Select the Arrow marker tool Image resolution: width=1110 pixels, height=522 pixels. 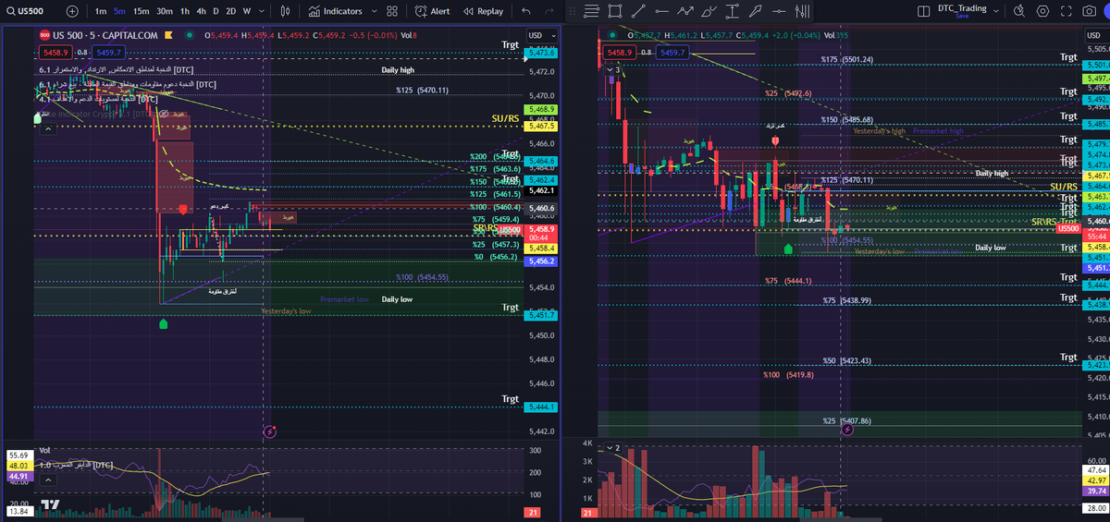pyautogui.click(x=756, y=11)
